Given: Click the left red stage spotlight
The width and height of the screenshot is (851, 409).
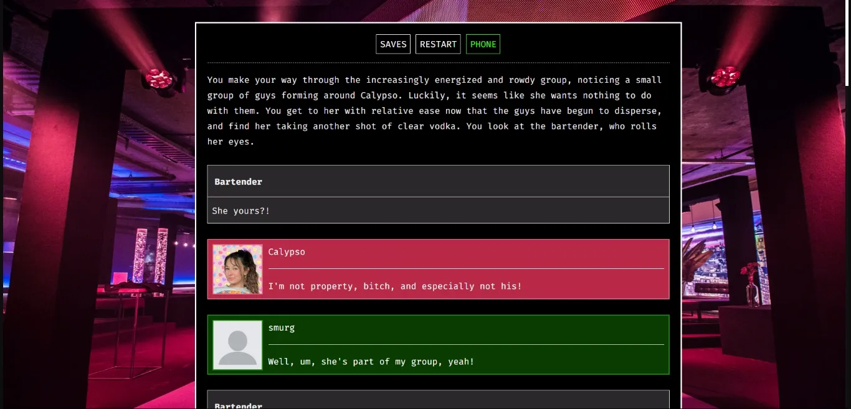Looking at the screenshot, I should (158, 78).
